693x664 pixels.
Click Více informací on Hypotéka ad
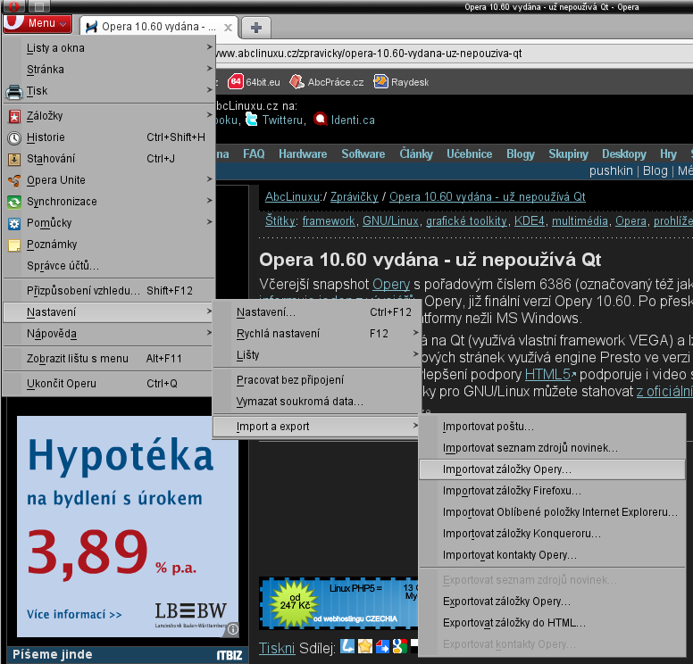[x=74, y=615]
